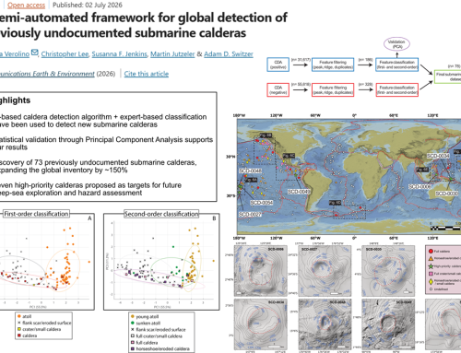The width and height of the screenshot is (461, 353).
Task: Open author Christopher Lee's profile link
Action: click(x=65, y=54)
